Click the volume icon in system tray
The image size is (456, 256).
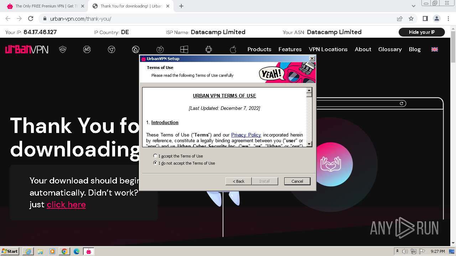coord(405,251)
